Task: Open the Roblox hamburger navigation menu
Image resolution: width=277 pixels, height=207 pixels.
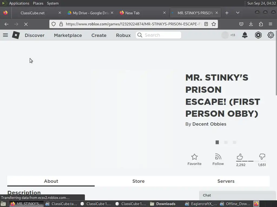Action: click(x=5, y=35)
